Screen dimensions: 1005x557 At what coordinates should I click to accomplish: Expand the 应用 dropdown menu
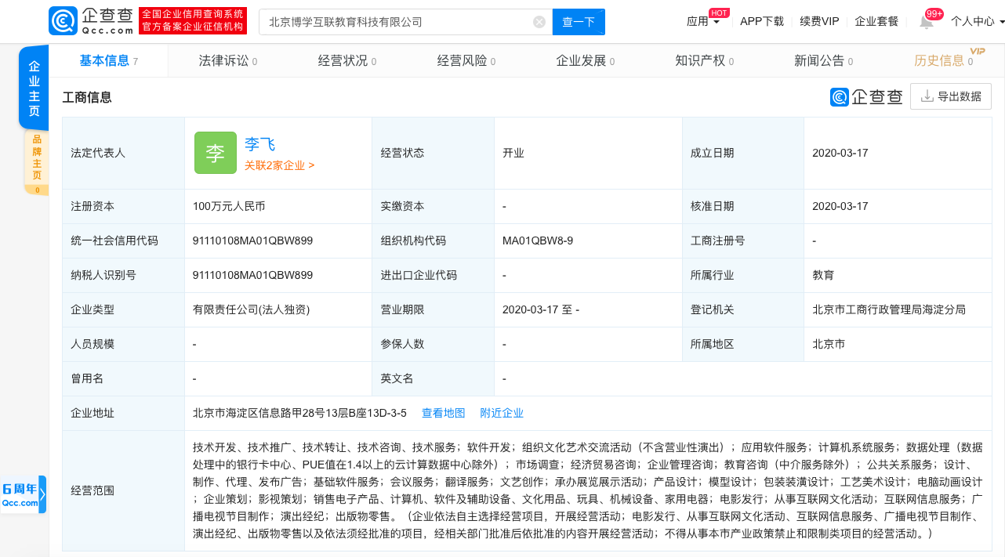(x=703, y=22)
